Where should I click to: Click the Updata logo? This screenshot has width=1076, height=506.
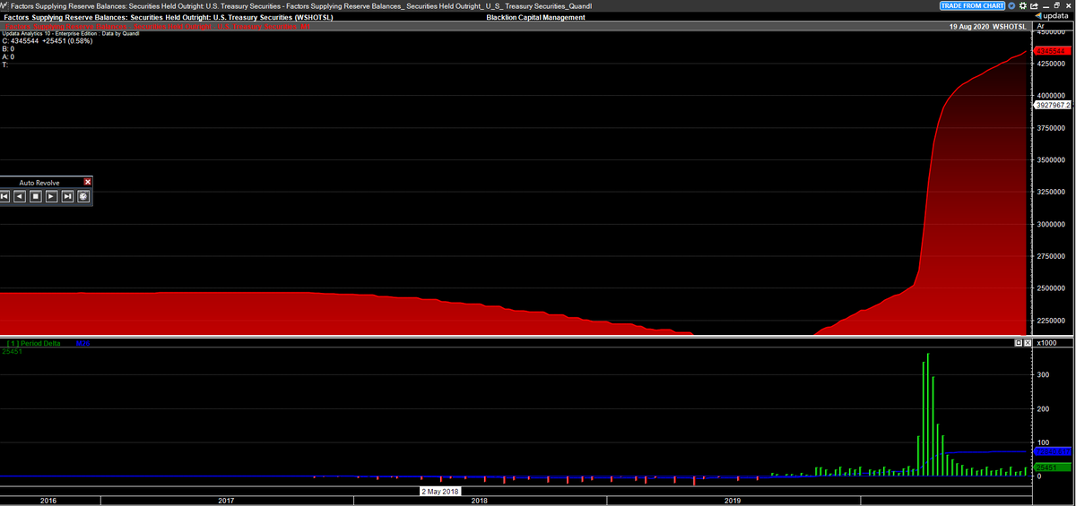pos(1052,16)
